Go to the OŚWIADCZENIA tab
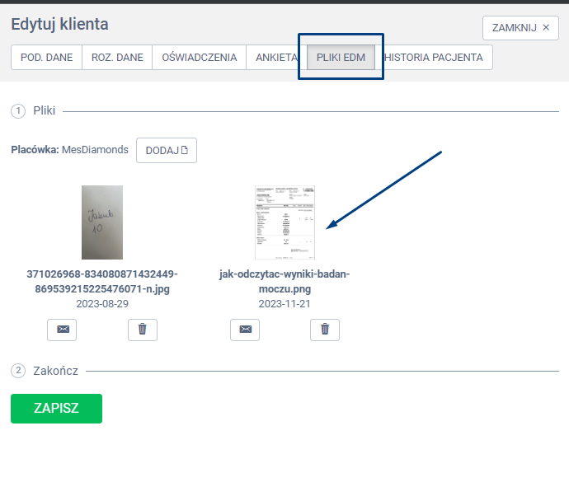The image size is (569, 482). tap(199, 58)
